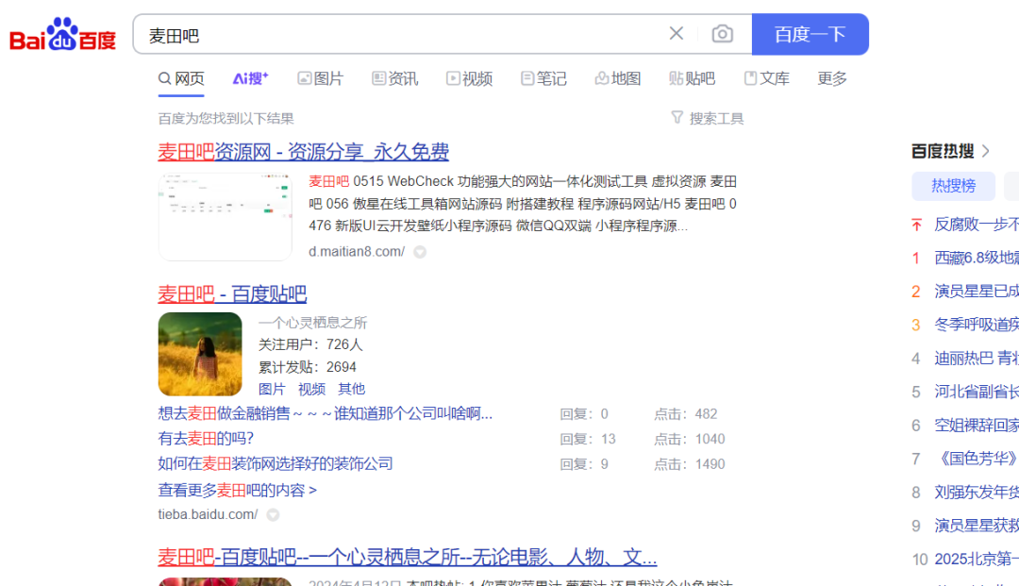Open 麦田吧资源网 result title
The width and height of the screenshot is (1019, 586).
[303, 151]
